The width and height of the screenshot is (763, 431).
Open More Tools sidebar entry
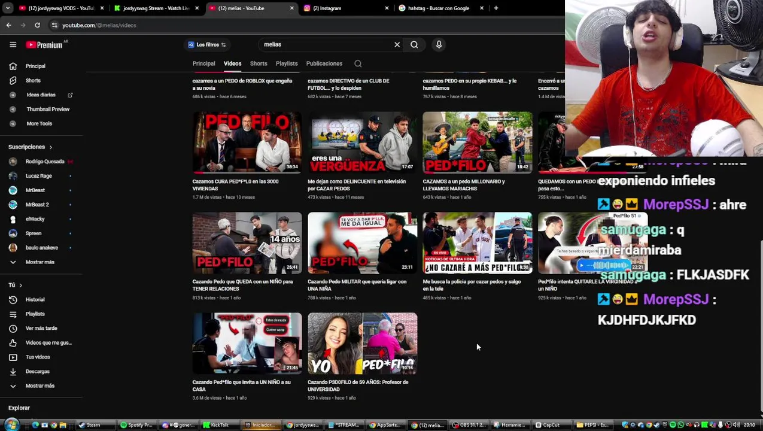click(x=39, y=124)
